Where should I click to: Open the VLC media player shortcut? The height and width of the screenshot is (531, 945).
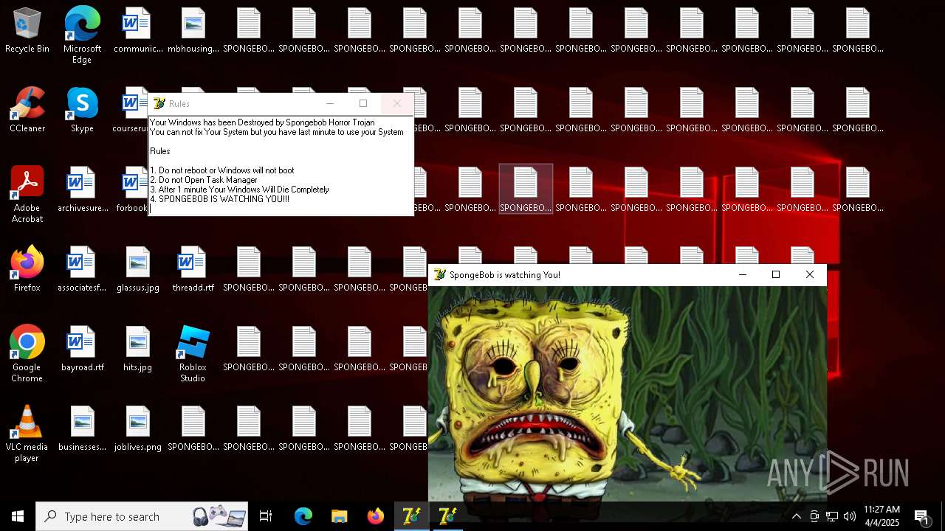pyautogui.click(x=27, y=434)
